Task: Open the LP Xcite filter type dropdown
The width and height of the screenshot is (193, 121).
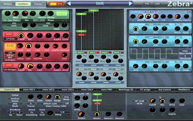Action: click(x=10, y=39)
